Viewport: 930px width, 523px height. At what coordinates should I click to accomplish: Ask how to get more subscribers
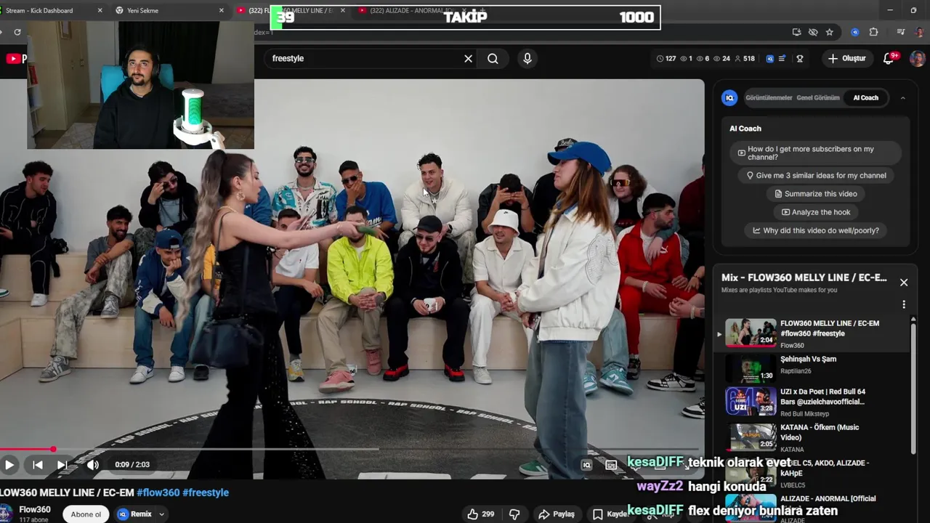pos(815,153)
